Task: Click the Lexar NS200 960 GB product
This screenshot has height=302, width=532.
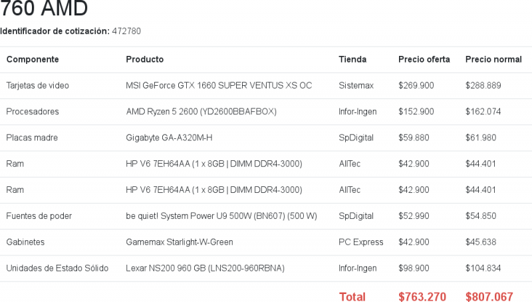Action: coord(205,268)
